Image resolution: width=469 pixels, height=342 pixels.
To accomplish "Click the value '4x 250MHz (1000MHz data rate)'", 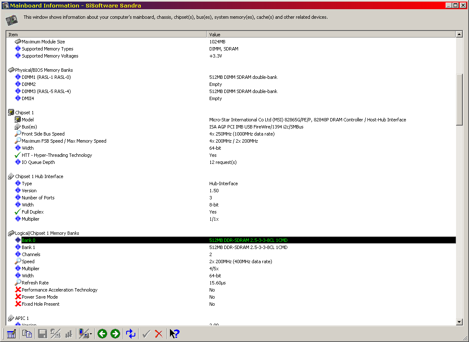I will click(242, 134).
